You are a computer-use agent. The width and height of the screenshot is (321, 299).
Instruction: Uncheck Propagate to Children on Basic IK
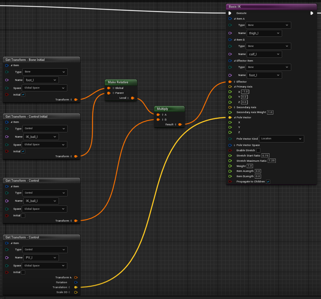pos(268,182)
